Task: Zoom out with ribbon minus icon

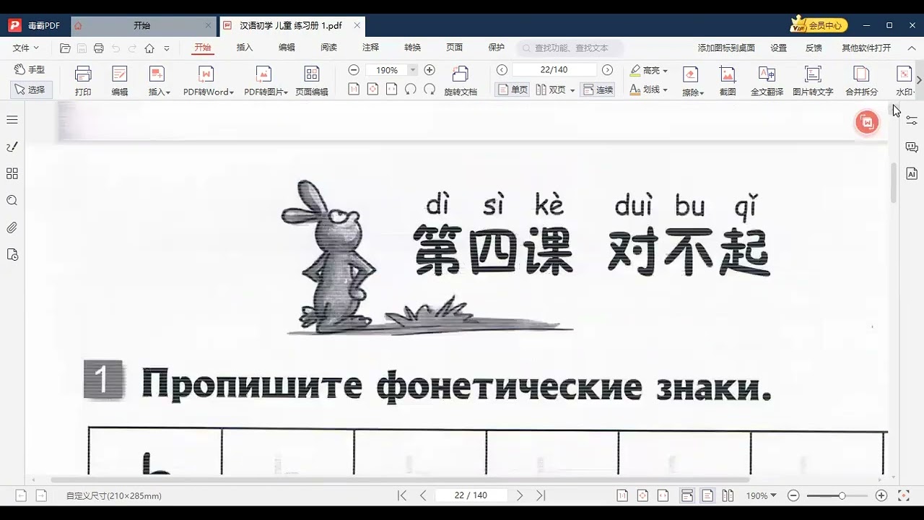Action: click(x=354, y=70)
